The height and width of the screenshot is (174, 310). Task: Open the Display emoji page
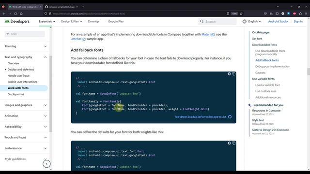(x=15, y=94)
